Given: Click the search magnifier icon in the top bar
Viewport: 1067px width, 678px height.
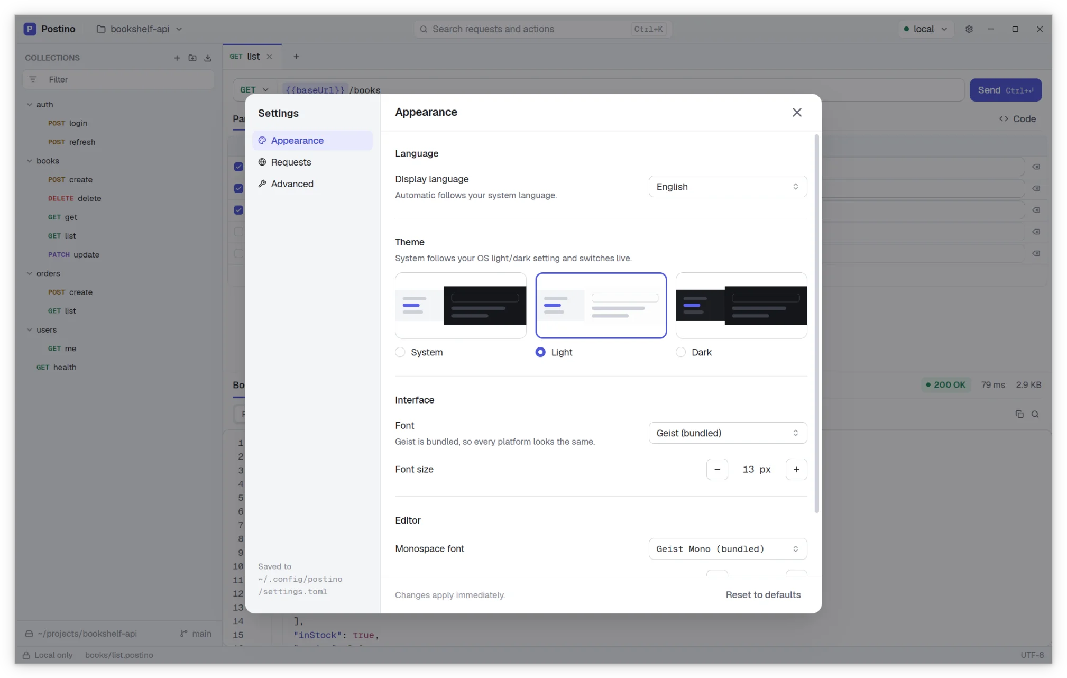Looking at the screenshot, I should 424,29.
